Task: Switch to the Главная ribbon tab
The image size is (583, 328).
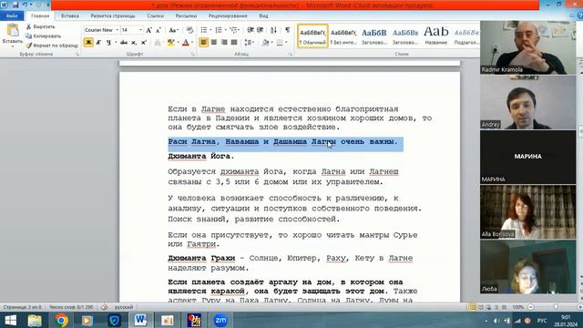Action: pos(40,16)
